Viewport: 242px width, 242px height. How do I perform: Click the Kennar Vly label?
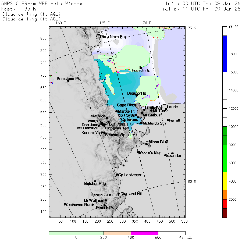coord(91,133)
